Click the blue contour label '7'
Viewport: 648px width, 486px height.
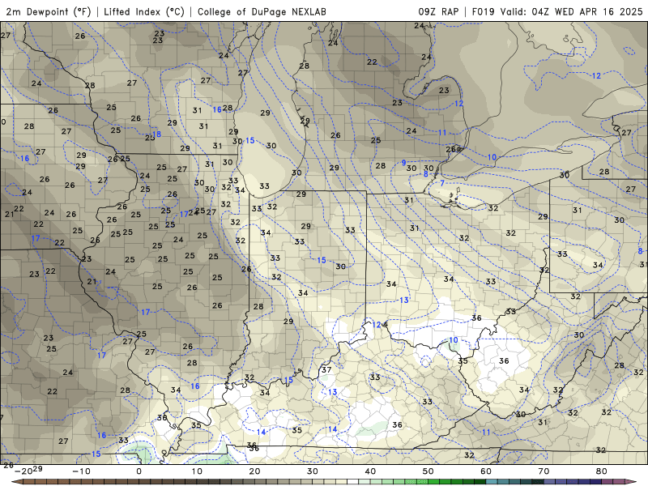pyautogui.click(x=442, y=183)
